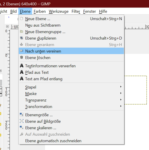Expand the Maske submenu arrow
This screenshot has height=150, width=149.
click(x=121, y=93)
